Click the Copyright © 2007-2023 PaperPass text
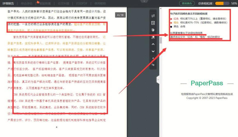This screenshot has width=238, height=137. pyautogui.click(x=207, y=98)
